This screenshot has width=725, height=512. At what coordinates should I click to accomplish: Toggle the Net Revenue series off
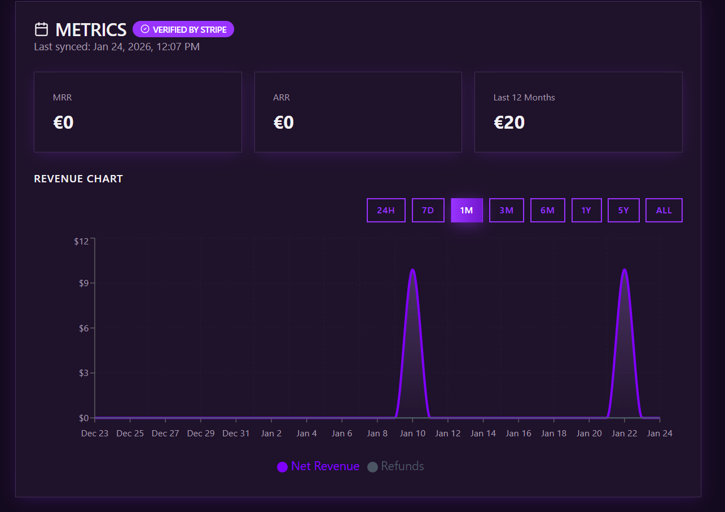coord(318,467)
